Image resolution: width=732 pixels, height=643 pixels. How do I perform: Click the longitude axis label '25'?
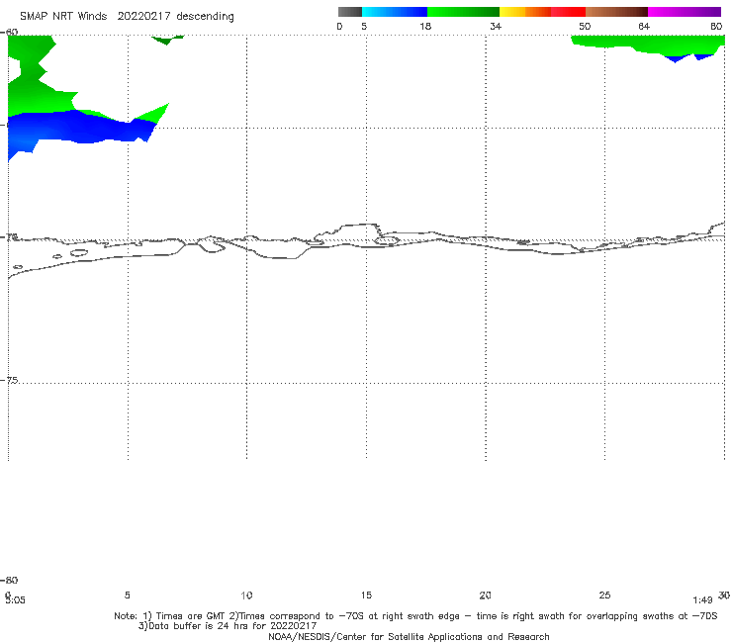tap(604, 595)
